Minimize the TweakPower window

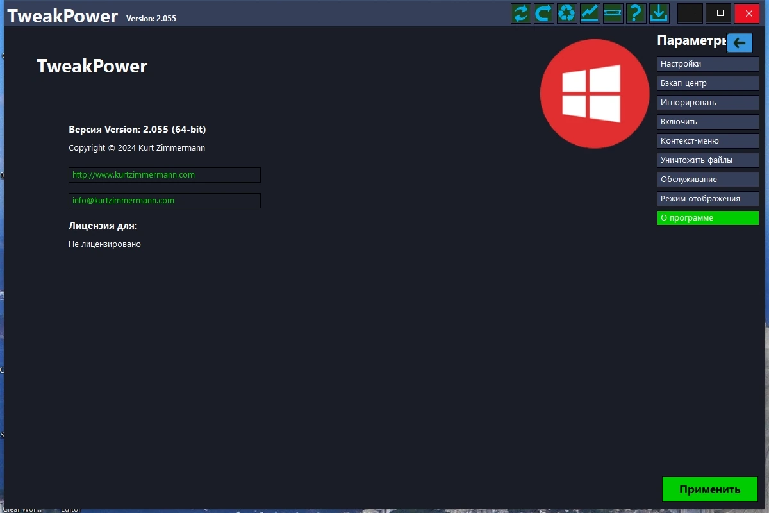point(690,13)
